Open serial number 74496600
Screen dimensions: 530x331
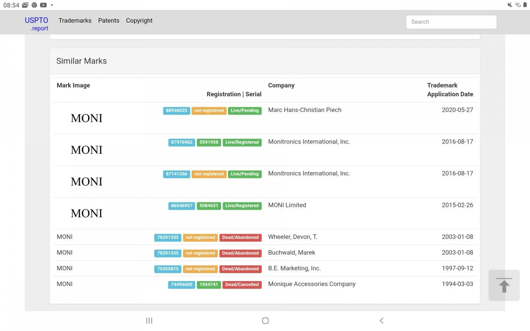coord(182,285)
